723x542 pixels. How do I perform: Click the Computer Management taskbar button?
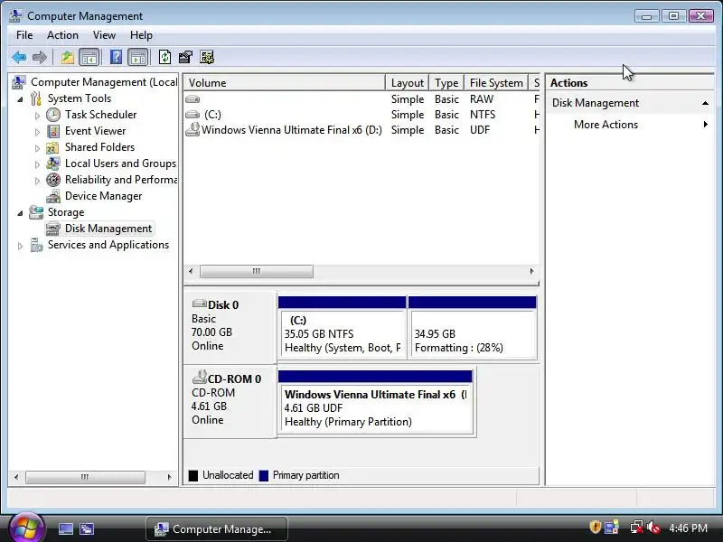217,528
